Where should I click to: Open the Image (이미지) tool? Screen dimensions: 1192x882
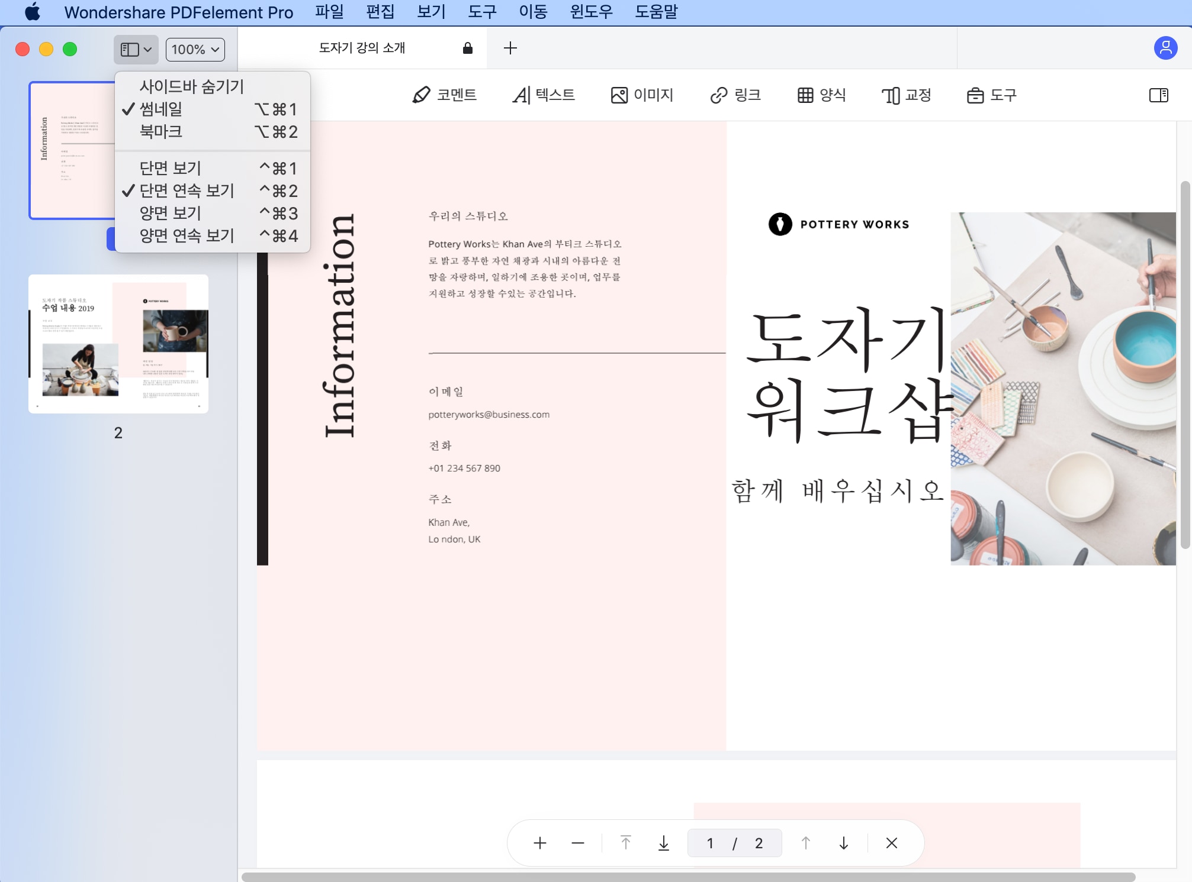click(642, 95)
